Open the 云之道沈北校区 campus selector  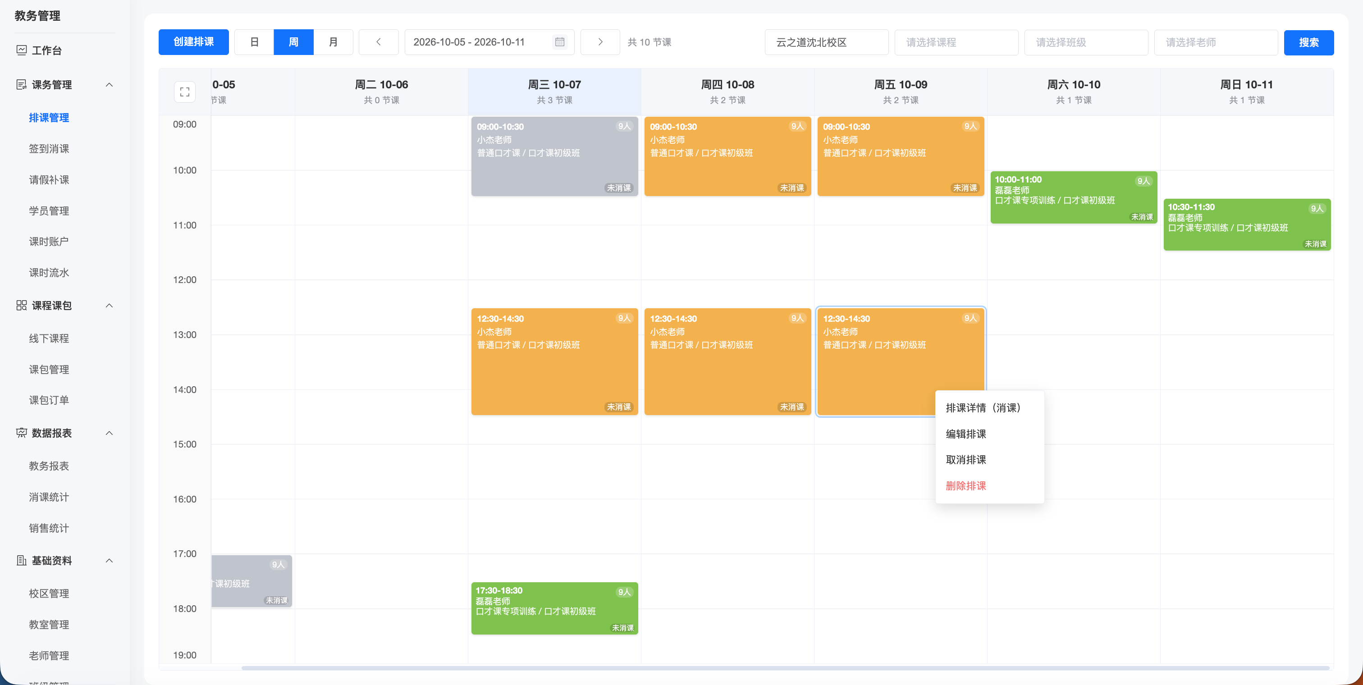point(827,42)
